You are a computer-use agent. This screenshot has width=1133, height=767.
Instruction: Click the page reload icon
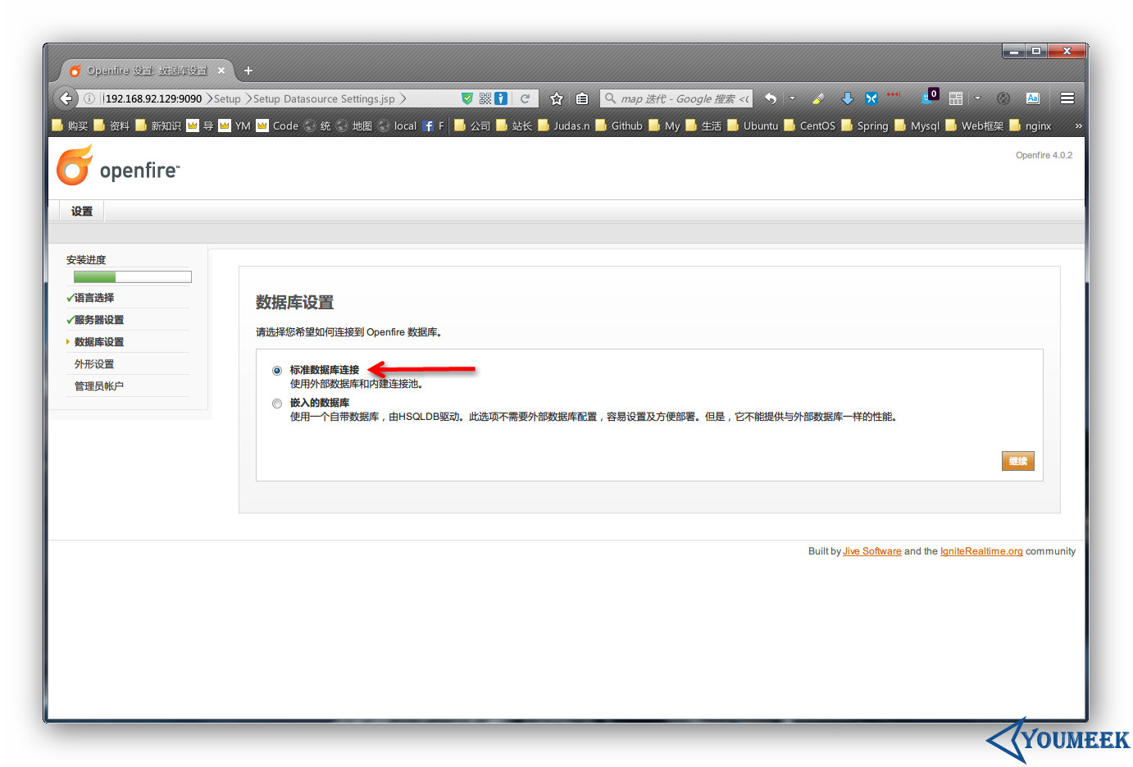pyautogui.click(x=526, y=98)
